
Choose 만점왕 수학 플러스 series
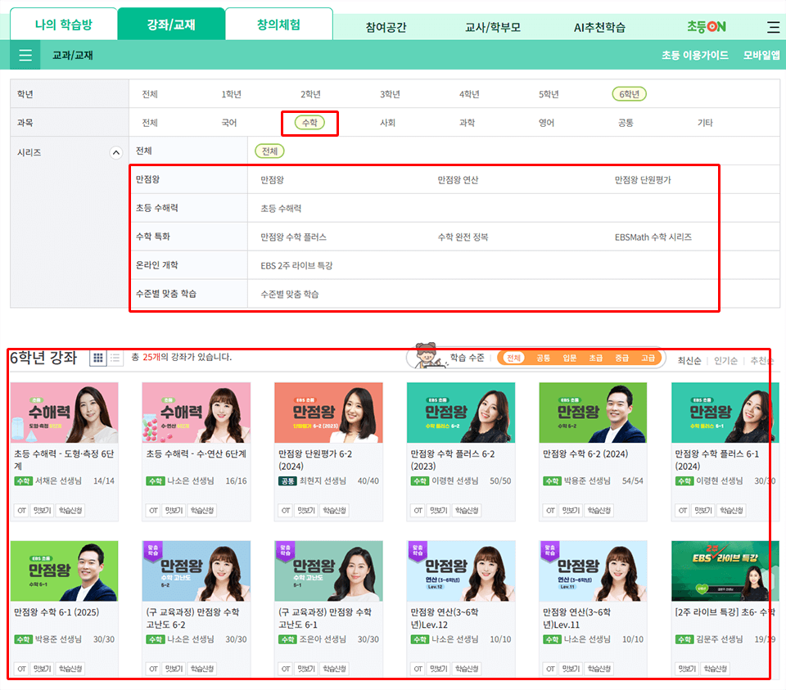tap(293, 237)
